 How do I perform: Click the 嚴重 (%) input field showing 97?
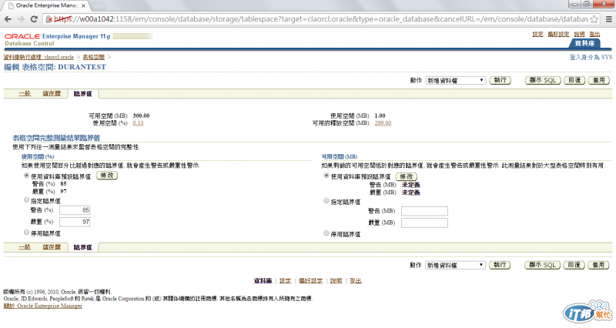point(75,222)
